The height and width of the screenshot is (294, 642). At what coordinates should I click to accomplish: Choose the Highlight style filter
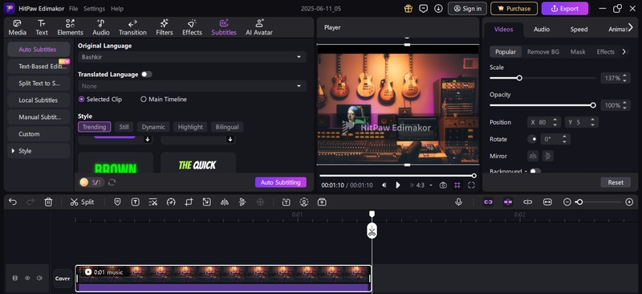click(190, 127)
